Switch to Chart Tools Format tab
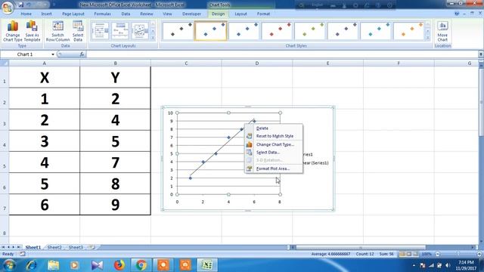The width and height of the screenshot is (484, 272). 263,14
